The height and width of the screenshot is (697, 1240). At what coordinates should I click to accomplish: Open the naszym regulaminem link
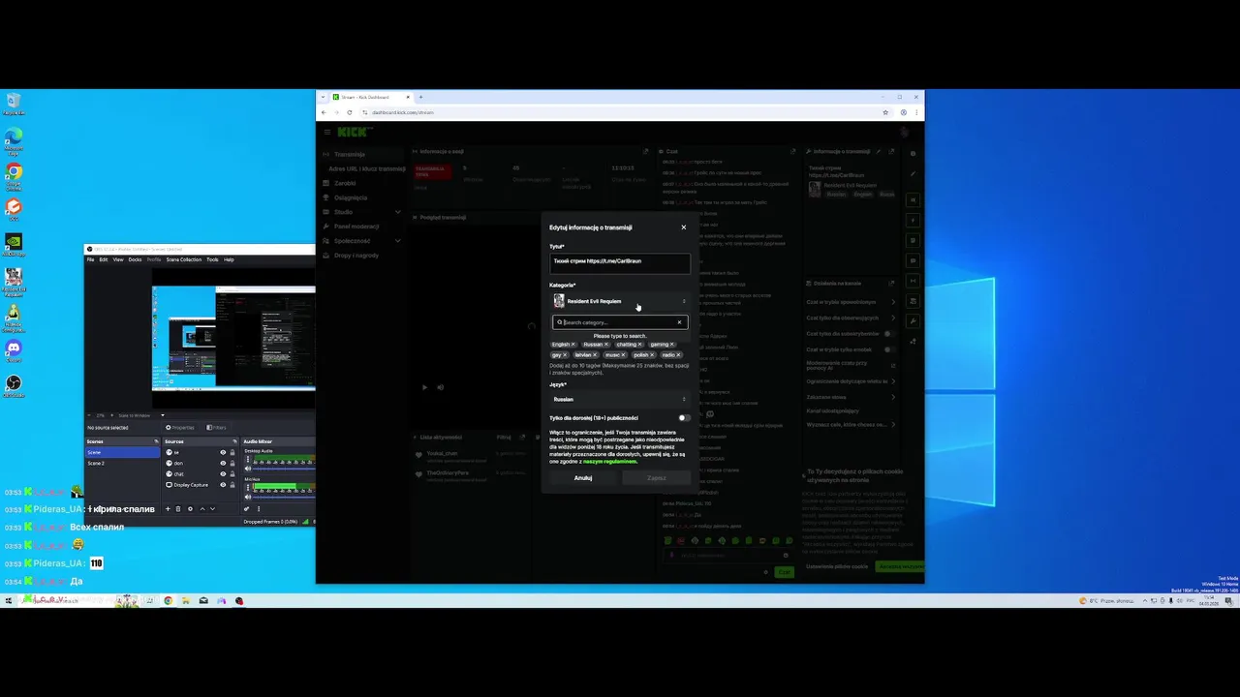pos(609,461)
